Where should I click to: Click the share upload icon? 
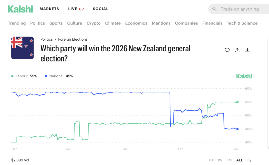click(237, 50)
